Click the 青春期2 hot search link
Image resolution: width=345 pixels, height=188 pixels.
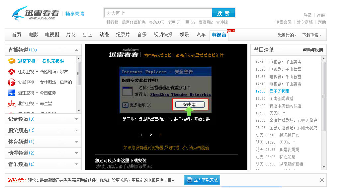point(206,22)
